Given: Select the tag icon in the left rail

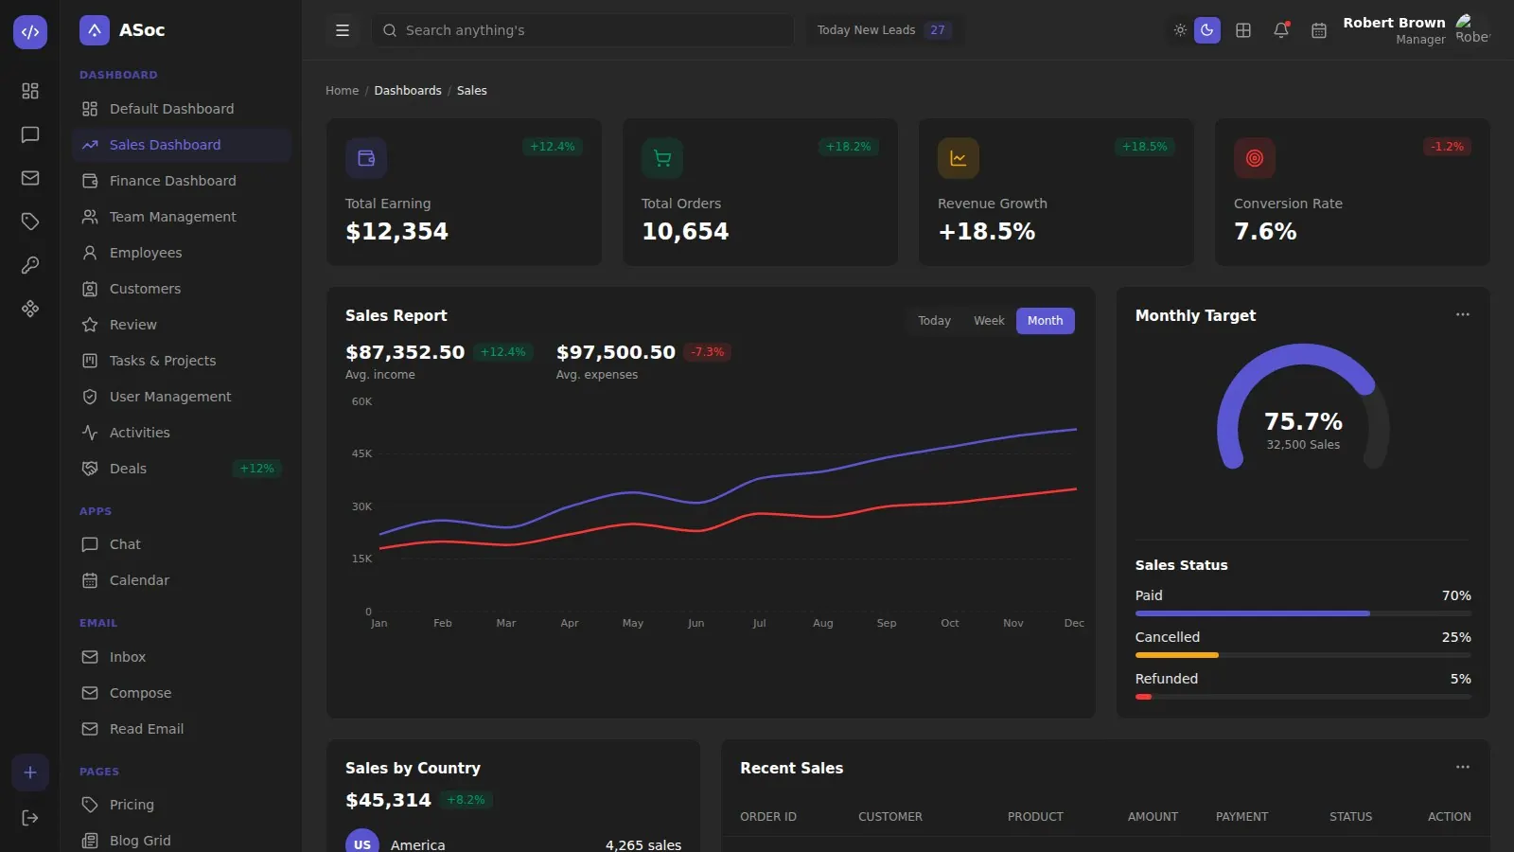Looking at the screenshot, I should (x=30, y=222).
